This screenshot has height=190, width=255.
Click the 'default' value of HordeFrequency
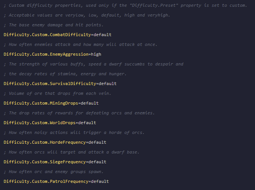pyautogui.click(x=96, y=142)
